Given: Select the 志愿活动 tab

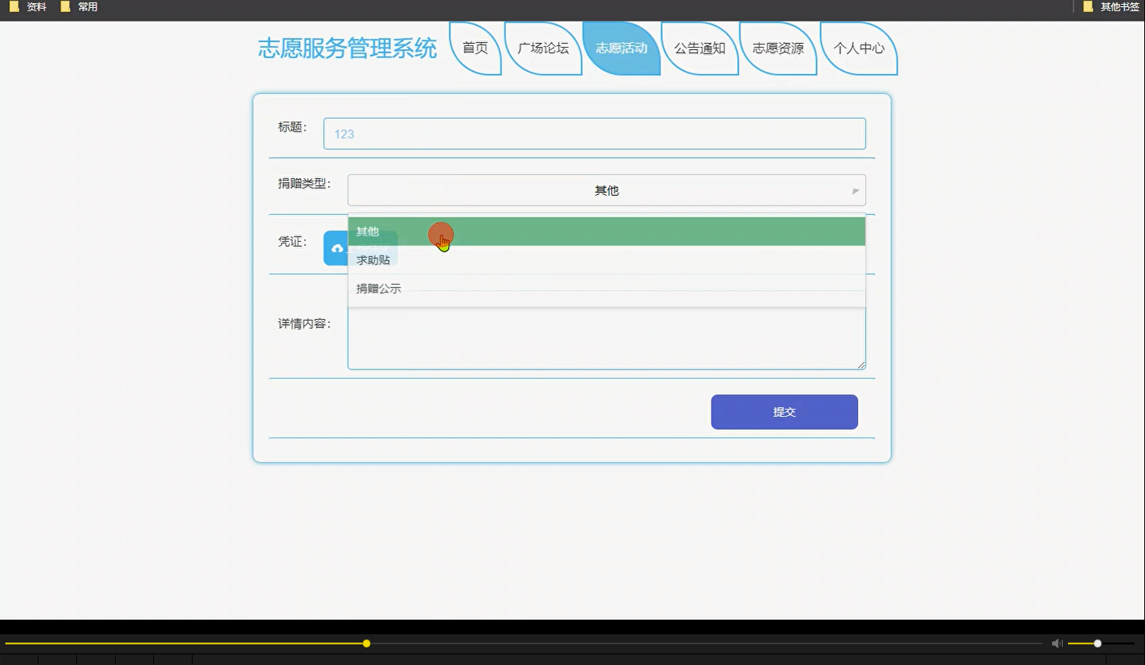Looking at the screenshot, I should click(x=621, y=48).
